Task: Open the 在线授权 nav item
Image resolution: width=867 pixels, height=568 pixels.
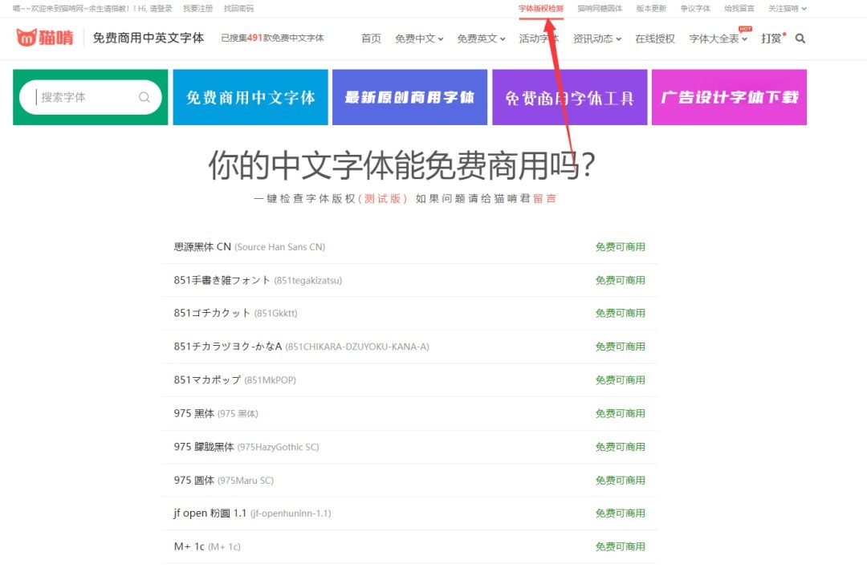Action: click(655, 39)
